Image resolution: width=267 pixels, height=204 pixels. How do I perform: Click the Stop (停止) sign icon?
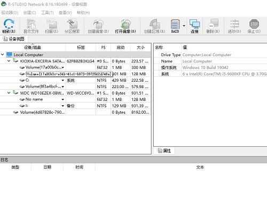point(254,24)
